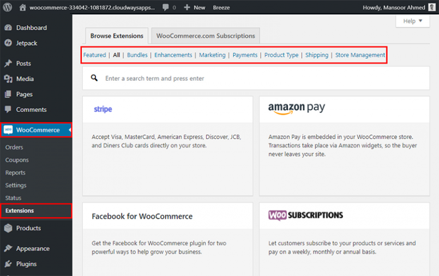This screenshot has height=276, width=439.
Task: Click the Breeze admin bar item
Action: [x=221, y=7]
